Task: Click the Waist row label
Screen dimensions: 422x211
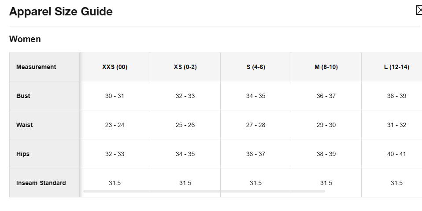Action: [25, 125]
